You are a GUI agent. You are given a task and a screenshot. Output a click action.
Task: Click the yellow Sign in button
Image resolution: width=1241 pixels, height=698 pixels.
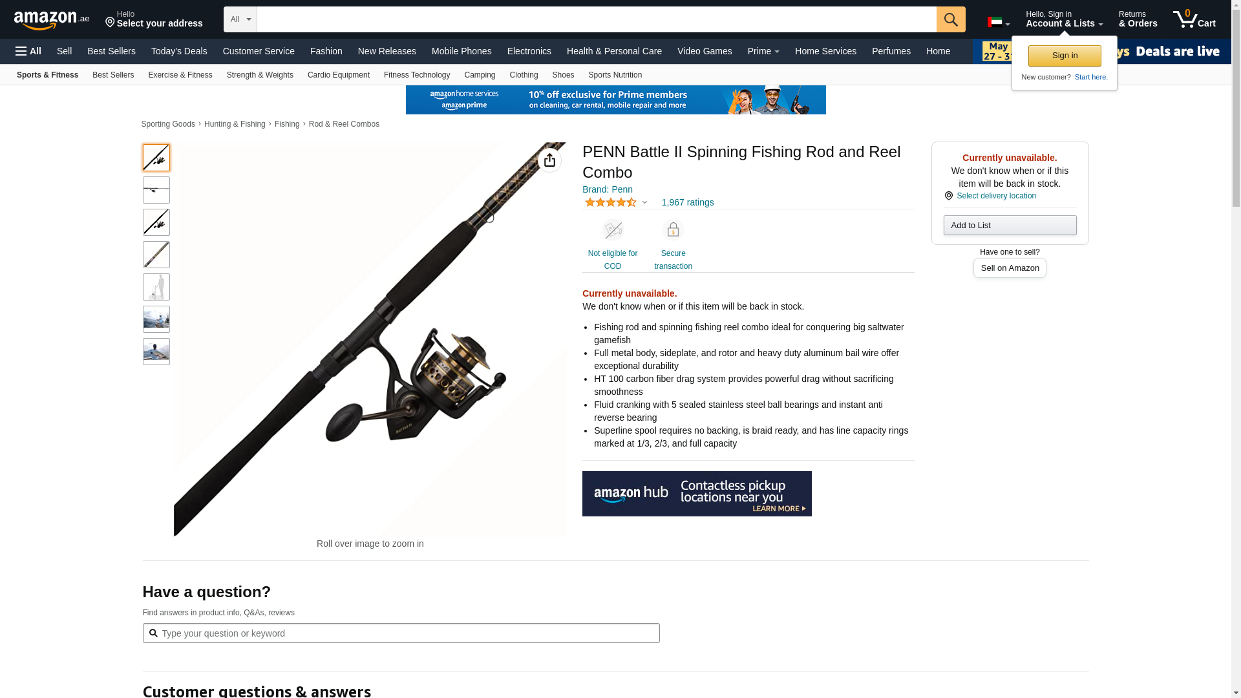pyautogui.click(x=1065, y=56)
